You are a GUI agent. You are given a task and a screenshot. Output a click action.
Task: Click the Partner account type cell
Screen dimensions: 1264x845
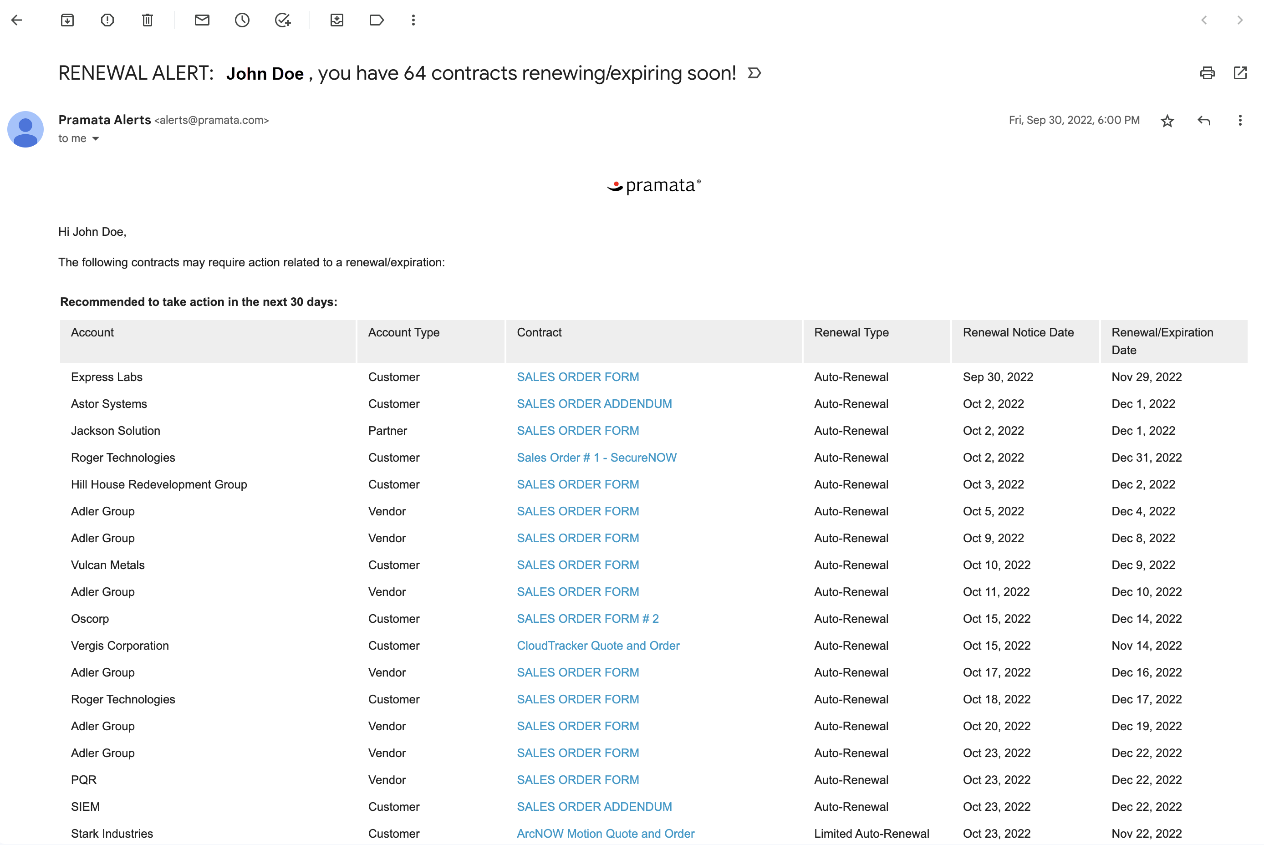(387, 431)
